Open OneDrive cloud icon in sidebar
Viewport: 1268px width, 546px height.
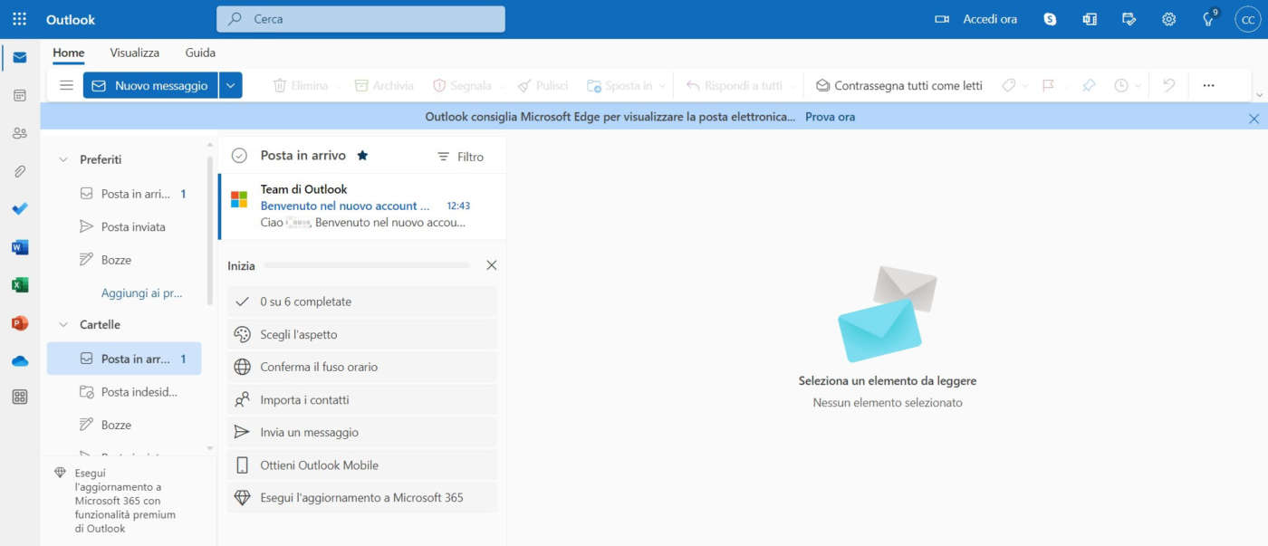point(20,361)
